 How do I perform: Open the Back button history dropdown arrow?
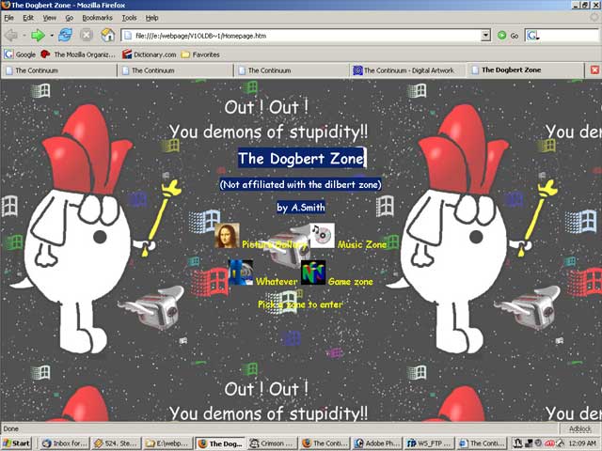click(x=23, y=35)
